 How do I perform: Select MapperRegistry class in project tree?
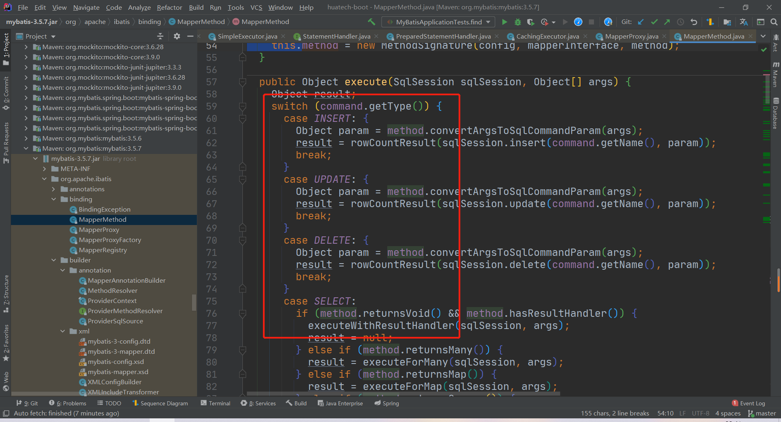pos(103,250)
